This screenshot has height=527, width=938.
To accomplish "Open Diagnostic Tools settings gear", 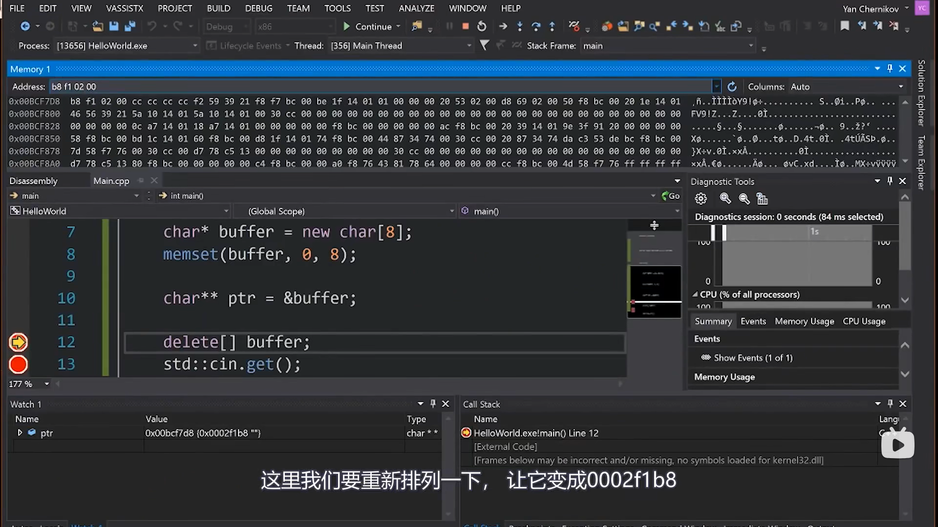I will [701, 199].
